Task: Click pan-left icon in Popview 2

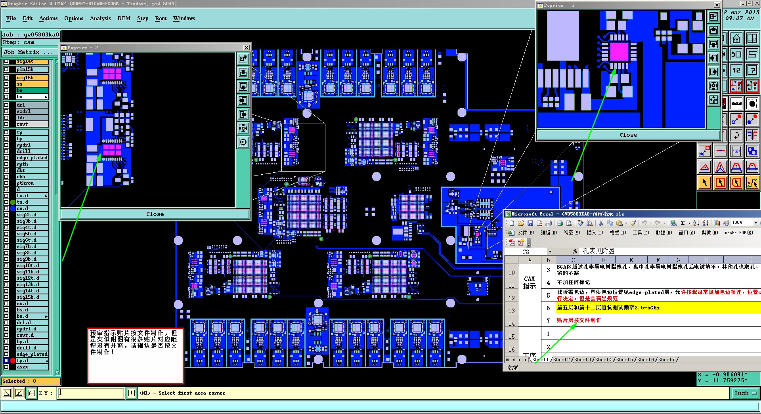Action: pos(243,101)
